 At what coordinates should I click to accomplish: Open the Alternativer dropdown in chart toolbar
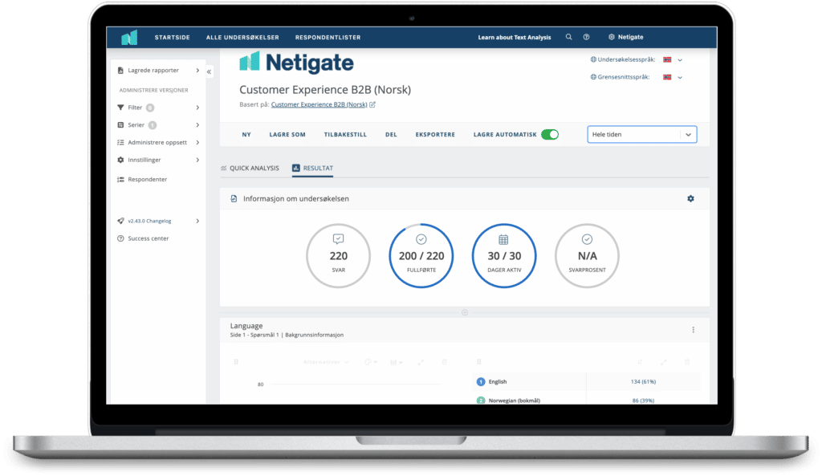[x=326, y=362]
